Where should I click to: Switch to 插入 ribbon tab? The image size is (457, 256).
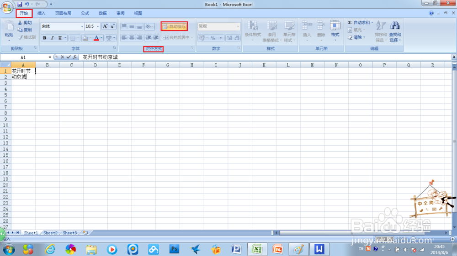click(41, 13)
